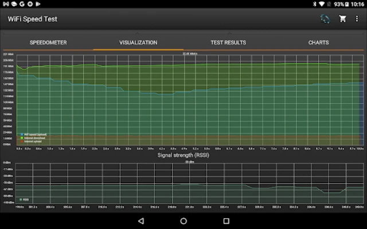Image resolution: width=367 pixels, height=229 pixels.
Task: Select the Visualization tab
Action: 138,42
